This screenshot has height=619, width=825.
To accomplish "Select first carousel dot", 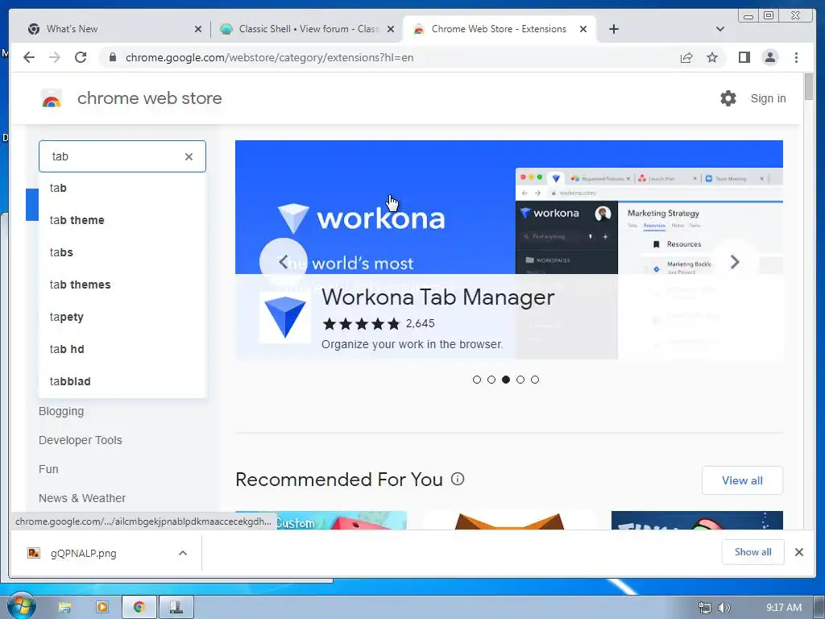I will point(477,380).
